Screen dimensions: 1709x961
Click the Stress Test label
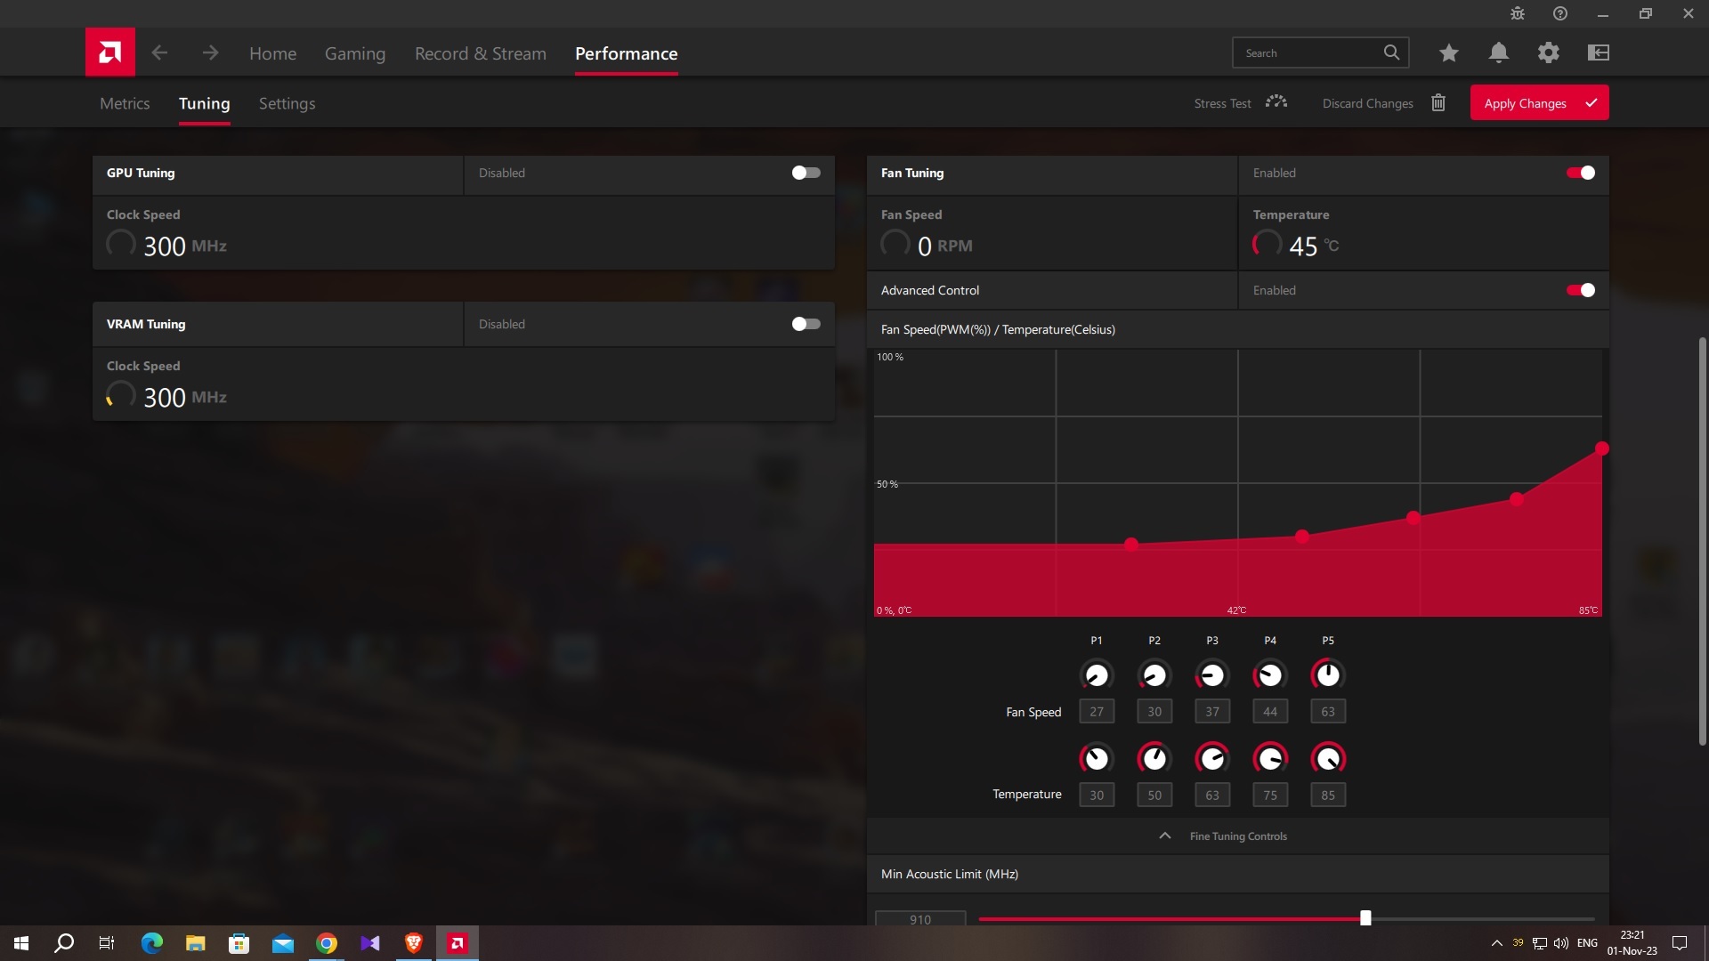(1222, 103)
